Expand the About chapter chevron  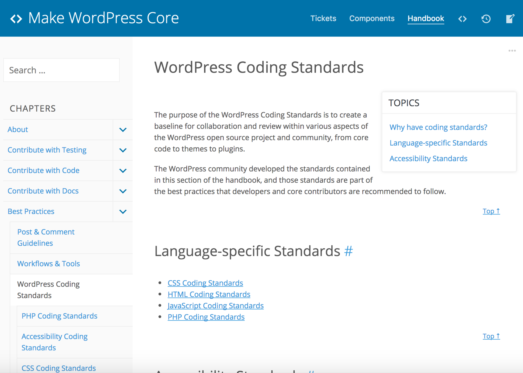(123, 130)
